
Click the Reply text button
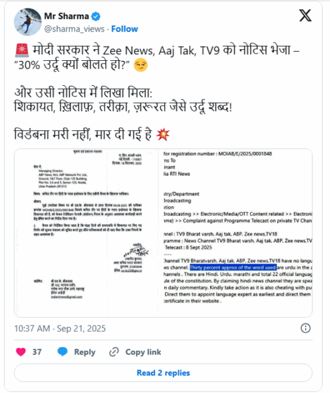84,352
